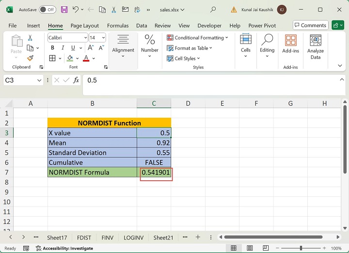Click the Insert Function fx icon
Screen dimensions: 349x253
[x=76, y=80]
